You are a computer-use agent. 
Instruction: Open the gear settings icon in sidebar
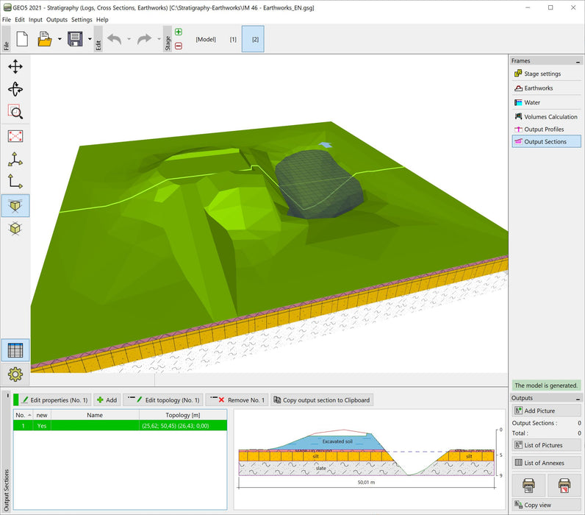click(15, 374)
